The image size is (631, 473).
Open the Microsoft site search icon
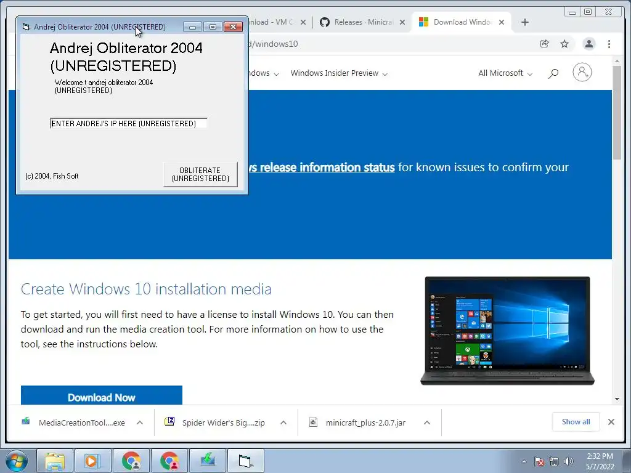click(x=553, y=73)
